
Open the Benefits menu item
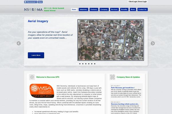[x=124, y=9]
